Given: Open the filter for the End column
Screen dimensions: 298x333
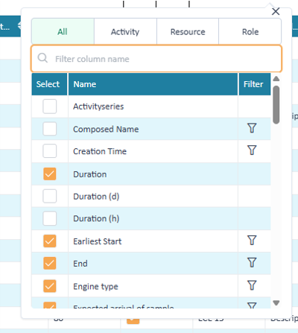Looking at the screenshot, I should [252, 262].
